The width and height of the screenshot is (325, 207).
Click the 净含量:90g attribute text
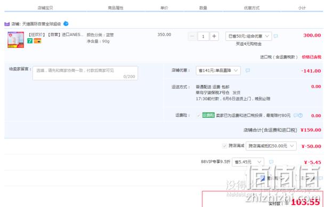[x=98, y=41]
